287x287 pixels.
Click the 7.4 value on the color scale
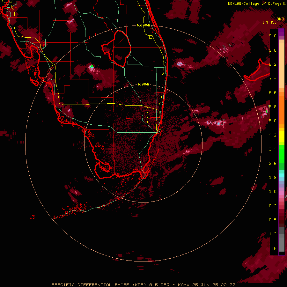(273, 78)
